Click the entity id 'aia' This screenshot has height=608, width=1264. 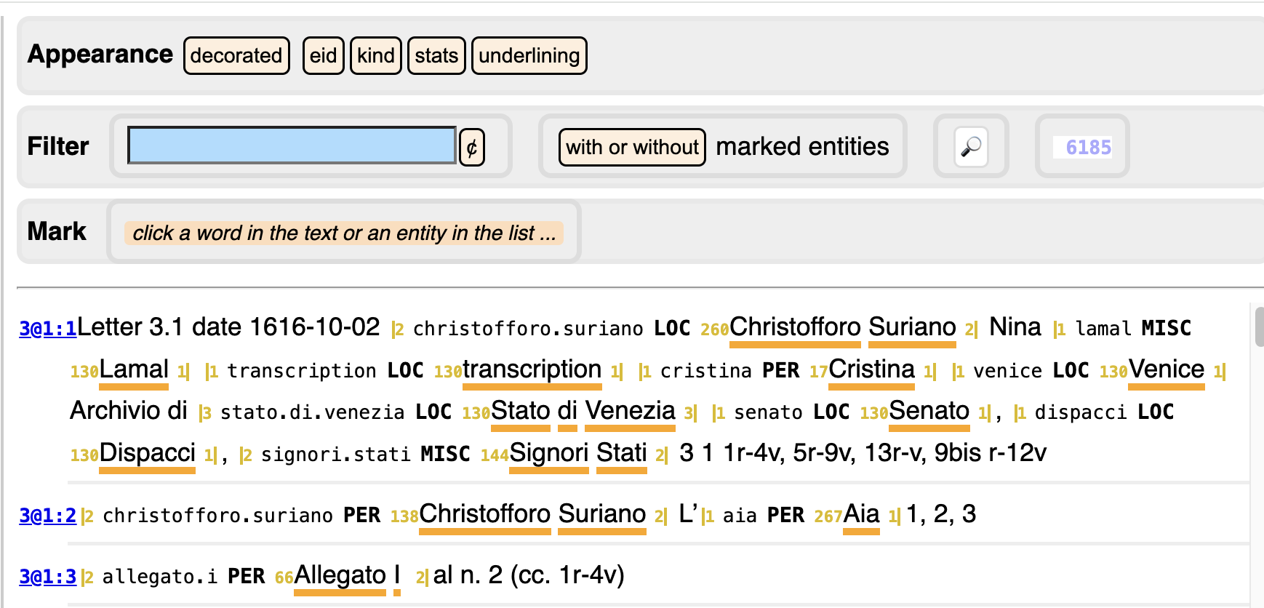[x=740, y=516]
